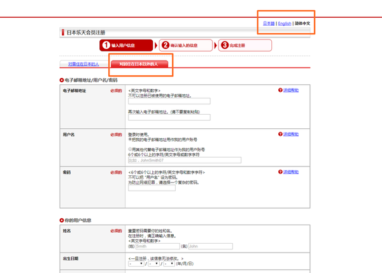Image resolution: width=382 pixels, height=273 pixels.
Task: Switch to 'For people living in Japan' tab
Action: (x=85, y=64)
